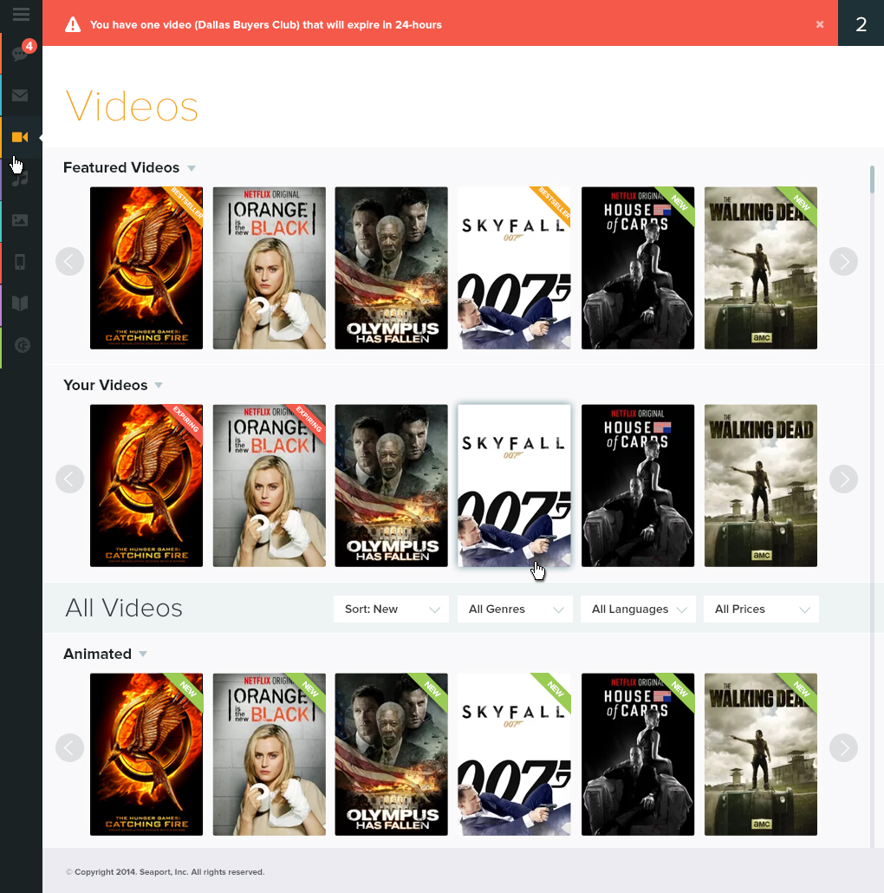Collapse the Animated section heading
This screenshot has width=884, height=893.
(143, 655)
